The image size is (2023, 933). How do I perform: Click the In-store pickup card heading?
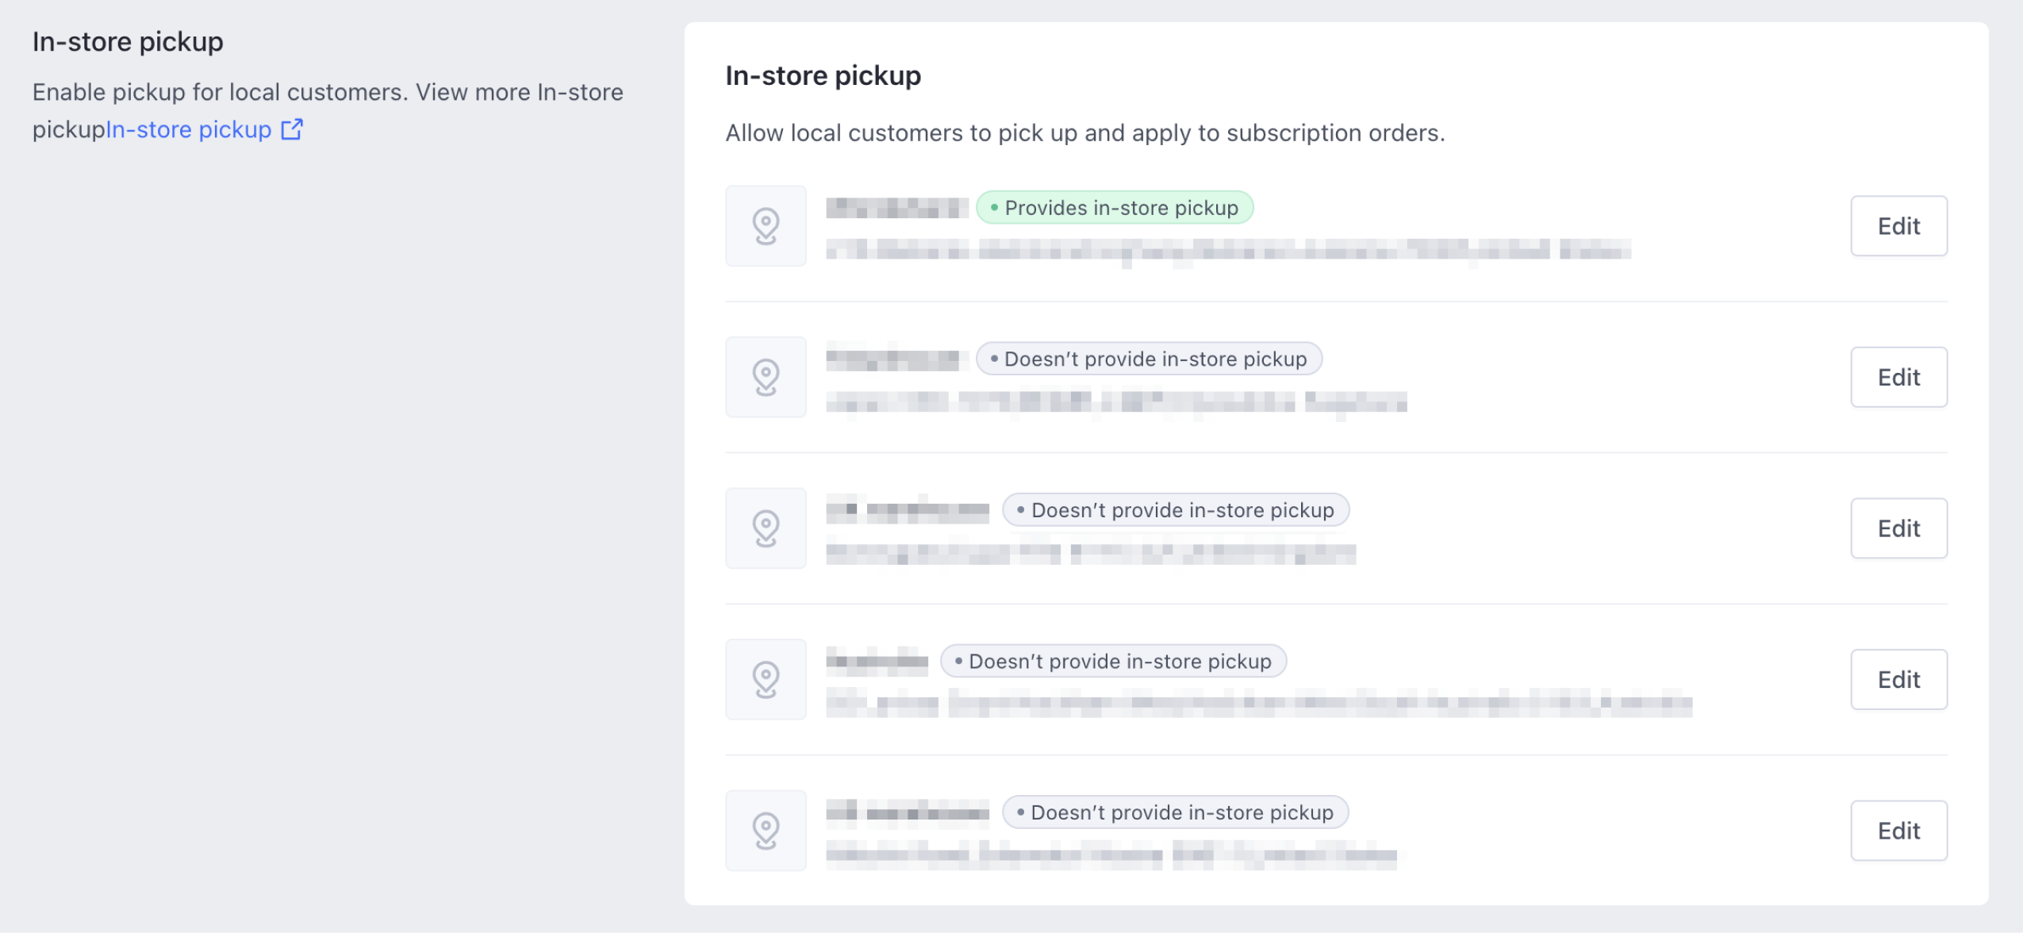823,76
